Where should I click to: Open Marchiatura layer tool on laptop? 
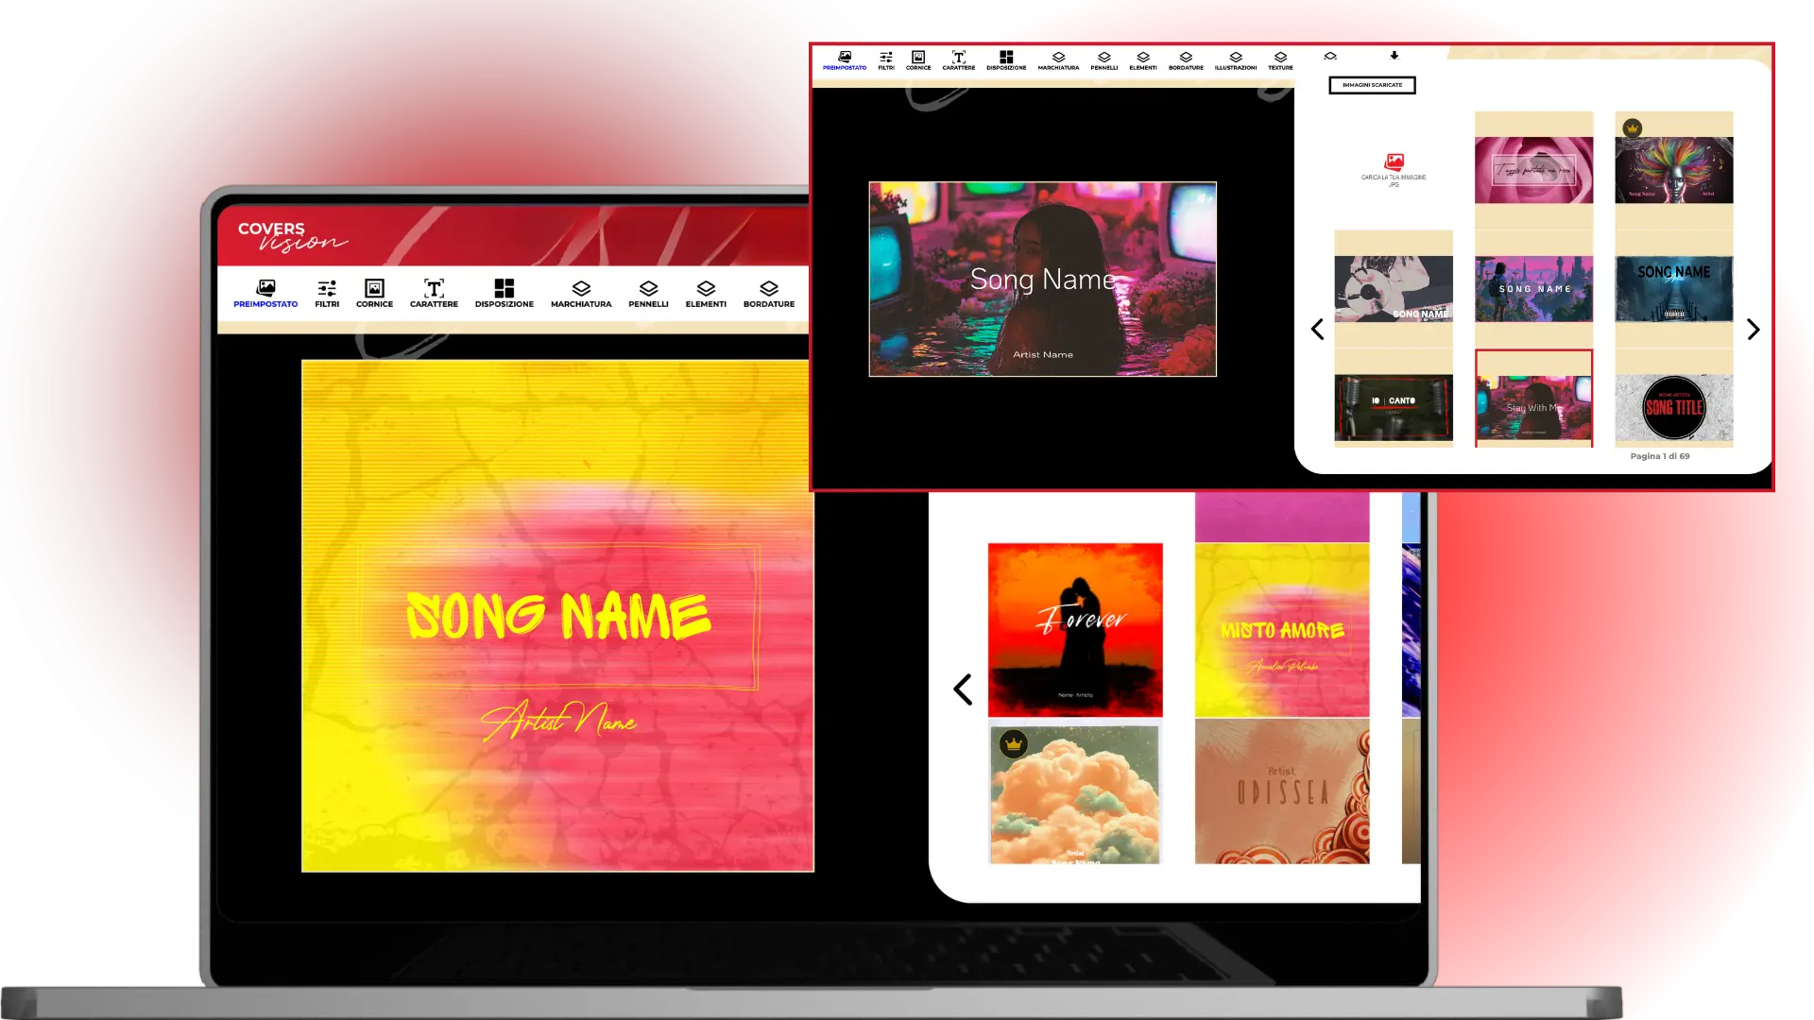(x=581, y=293)
